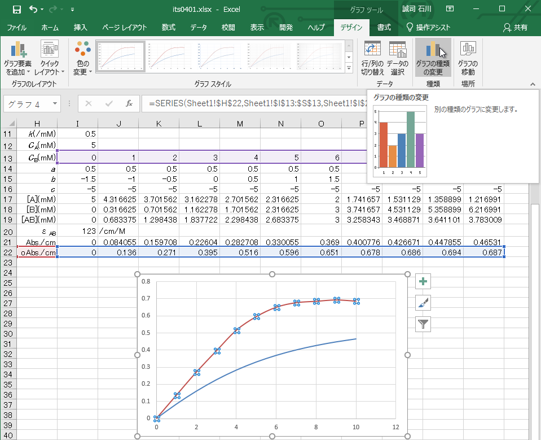Screen dimensions: 541x440
Task: Click cell I20 containing 123
Action: pyautogui.click(x=78, y=231)
